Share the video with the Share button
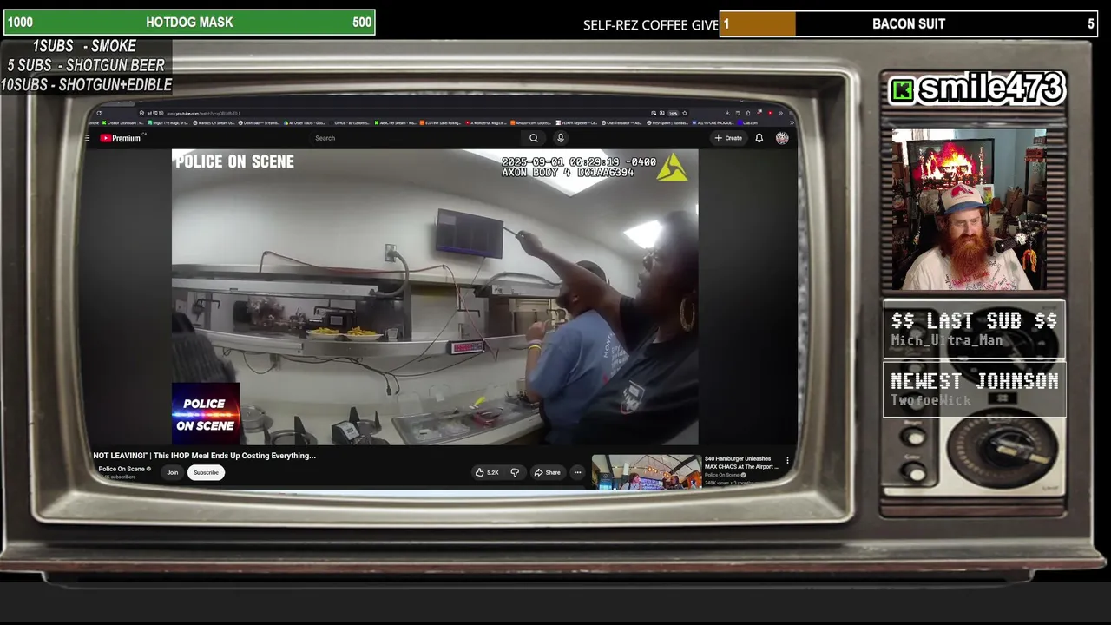Image resolution: width=1111 pixels, height=625 pixels. coord(547,472)
